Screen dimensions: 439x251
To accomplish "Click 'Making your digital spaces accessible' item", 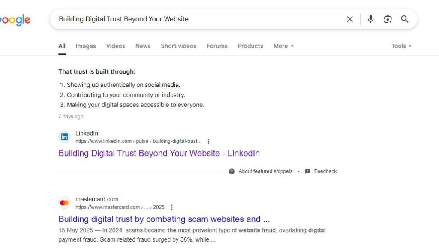I will point(135,105).
